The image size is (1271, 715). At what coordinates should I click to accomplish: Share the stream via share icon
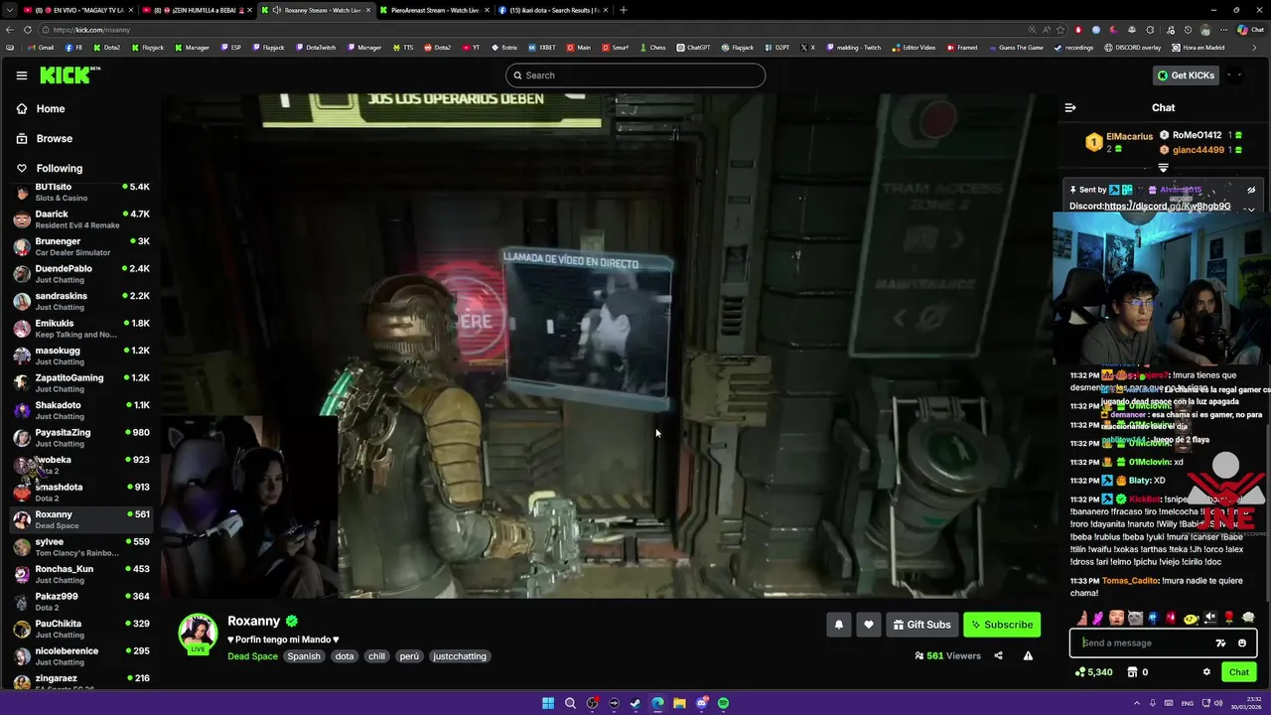click(998, 655)
